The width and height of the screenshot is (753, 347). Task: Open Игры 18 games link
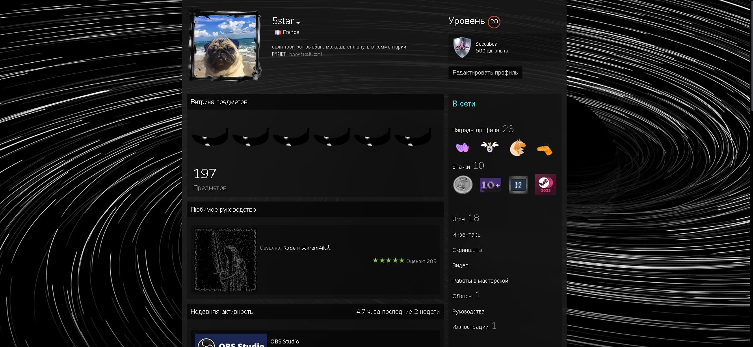point(465,218)
